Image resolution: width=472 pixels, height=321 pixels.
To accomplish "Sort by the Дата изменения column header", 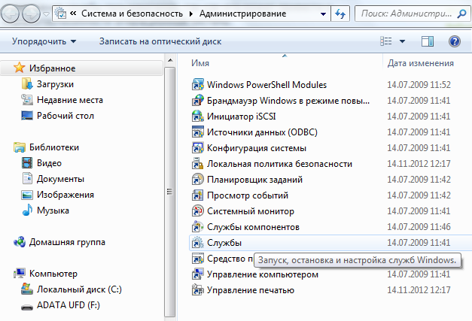I will [421, 63].
